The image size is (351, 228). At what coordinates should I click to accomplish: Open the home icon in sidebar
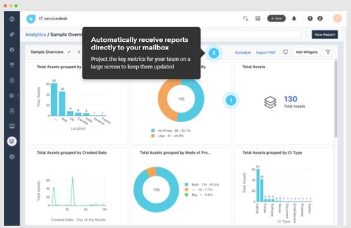tap(12, 19)
